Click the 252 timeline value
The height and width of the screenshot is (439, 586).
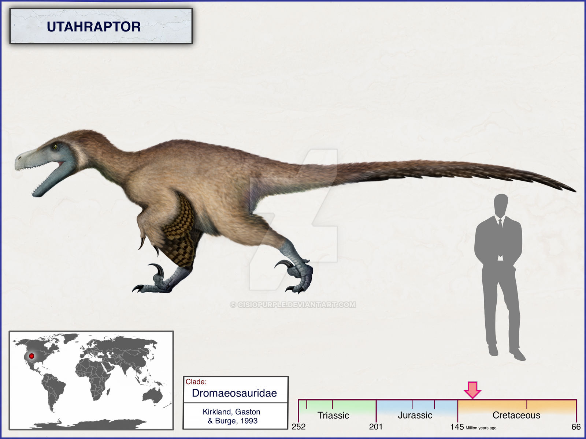298,427
